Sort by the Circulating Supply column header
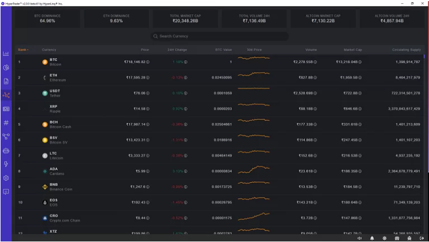 pos(406,50)
